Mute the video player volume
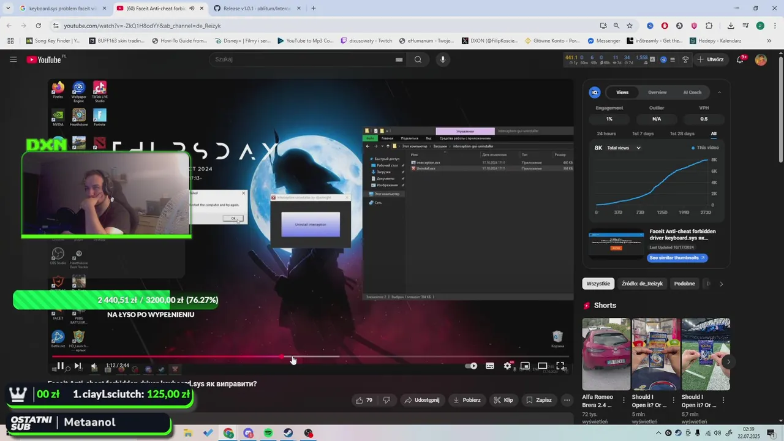The width and height of the screenshot is (784, 441). (x=94, y=366)
